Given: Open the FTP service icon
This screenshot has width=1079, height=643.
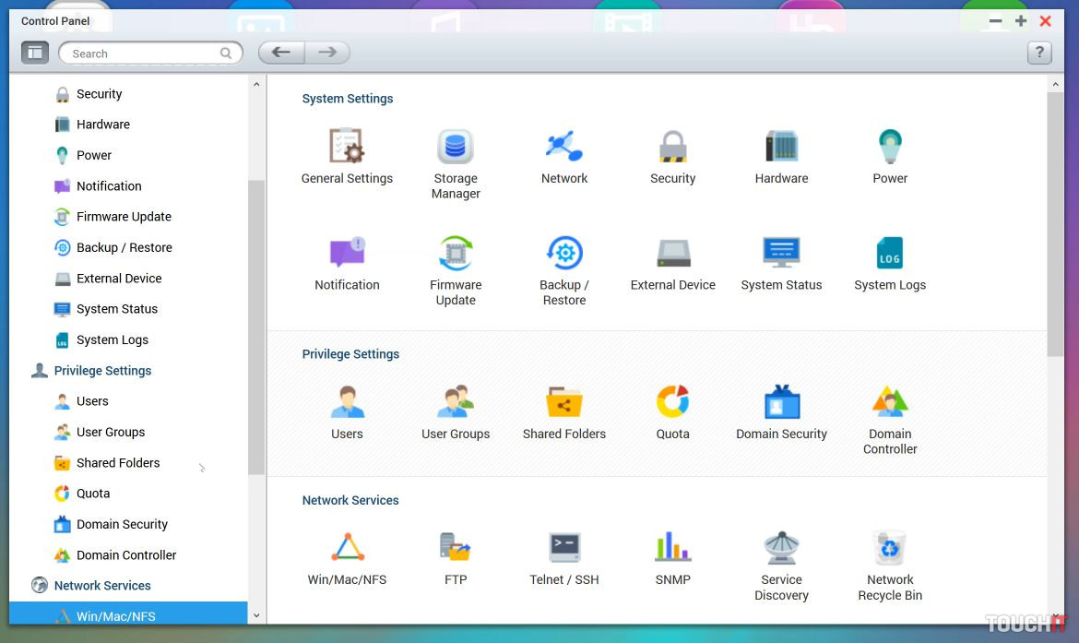Looking at the screenshot, I should 456,548.
